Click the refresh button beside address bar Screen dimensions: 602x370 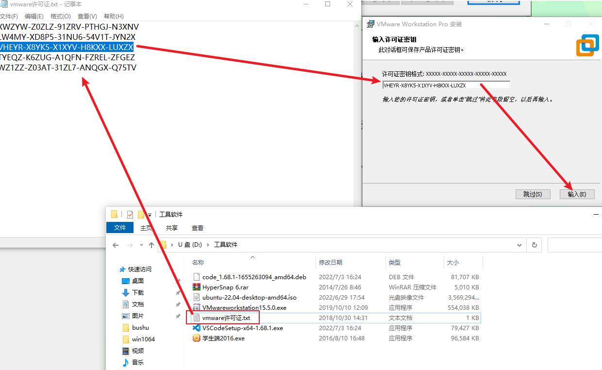tap(535, 245)
